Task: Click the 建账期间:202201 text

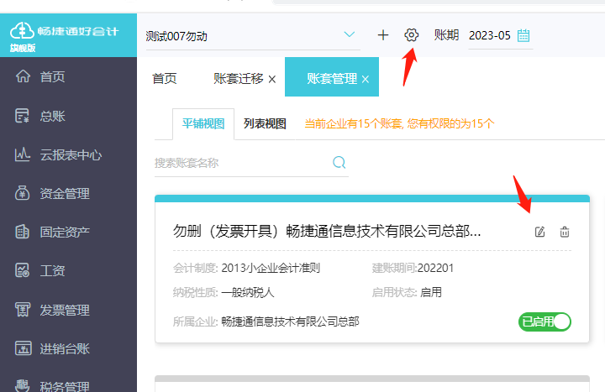Action: coord(413,268)
